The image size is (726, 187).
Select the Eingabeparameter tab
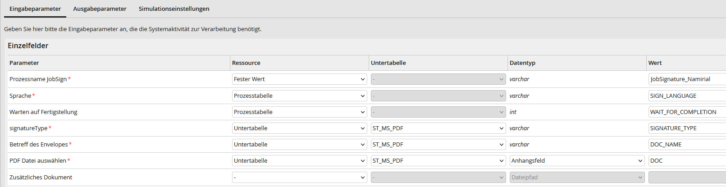click(35, 9)
